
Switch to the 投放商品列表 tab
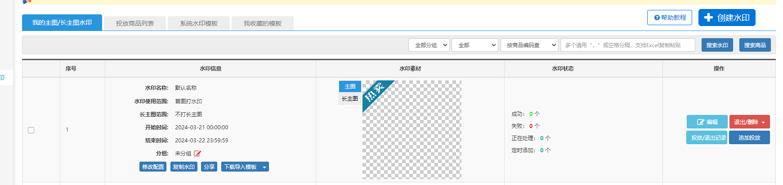pyautogui.click(x=135, y=23)
